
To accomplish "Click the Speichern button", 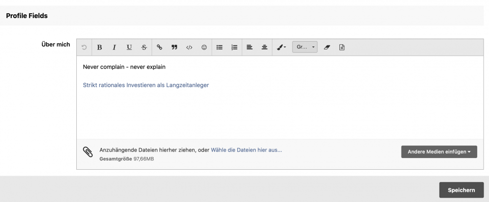I will pyautogui.click(x=461, y=190).
